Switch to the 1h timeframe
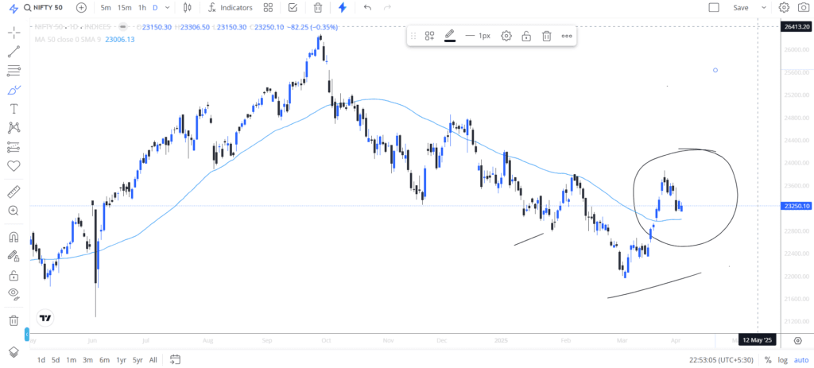The height and width of the screenshot is (368, 814). coord(142,8)
